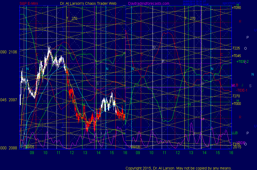The height and width of the screenshot is (170, 257).
Task: Click the green +TIDE-2 legend label
Action: tap(242, 61)
